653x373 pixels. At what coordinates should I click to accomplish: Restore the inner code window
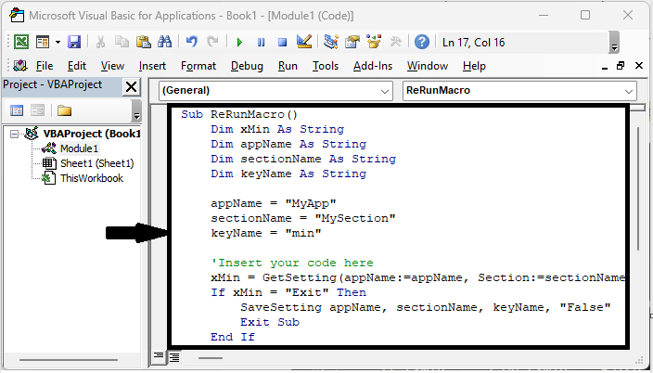[621, 66]
